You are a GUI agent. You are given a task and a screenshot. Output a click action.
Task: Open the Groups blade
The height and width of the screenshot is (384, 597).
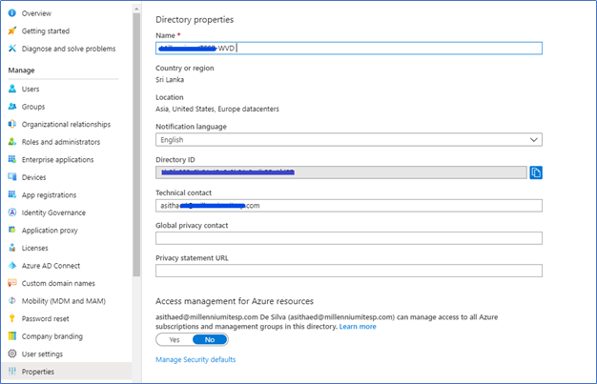(x=33, y=107)
